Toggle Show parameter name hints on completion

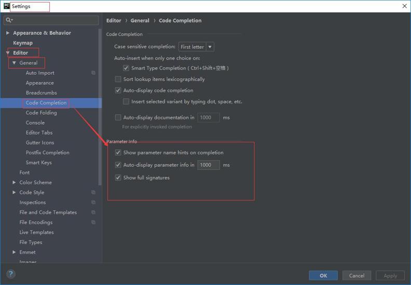click(x=118, y=152)
